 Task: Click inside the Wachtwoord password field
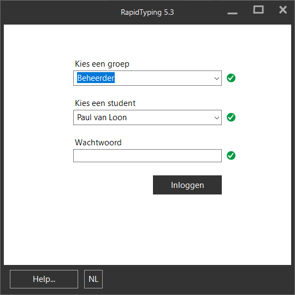147,156
